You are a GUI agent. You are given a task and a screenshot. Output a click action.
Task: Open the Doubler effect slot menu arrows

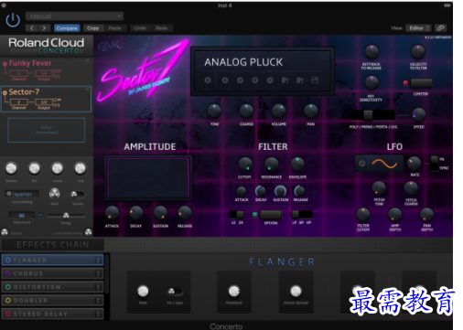coord(98,300)
